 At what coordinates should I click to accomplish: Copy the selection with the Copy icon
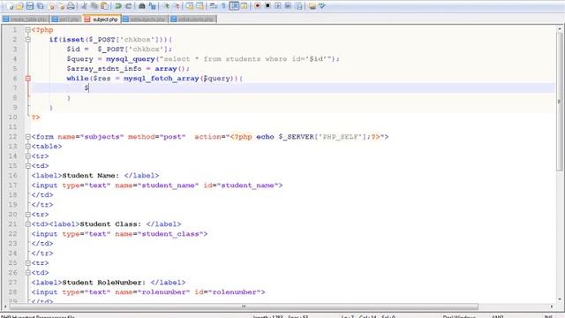(94, 6)
